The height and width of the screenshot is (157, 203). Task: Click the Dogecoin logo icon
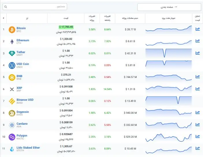click(x=12, y=113)
